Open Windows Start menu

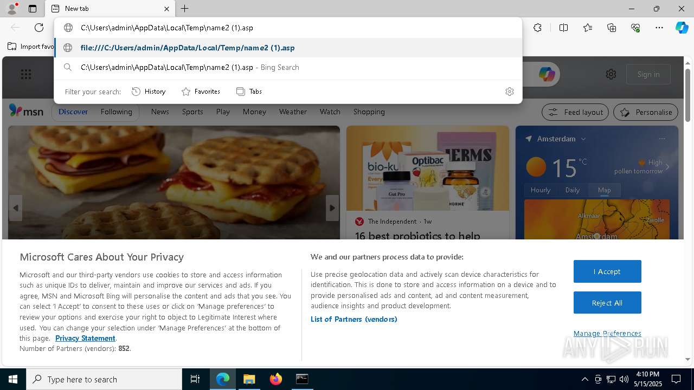(x=13, y=379)
